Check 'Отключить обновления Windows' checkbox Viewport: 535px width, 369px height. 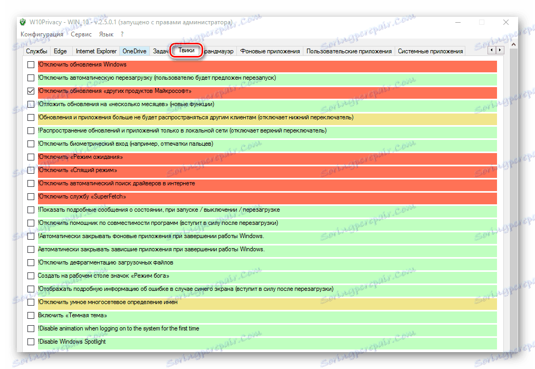pyautogui.click(x=31, y=64)
